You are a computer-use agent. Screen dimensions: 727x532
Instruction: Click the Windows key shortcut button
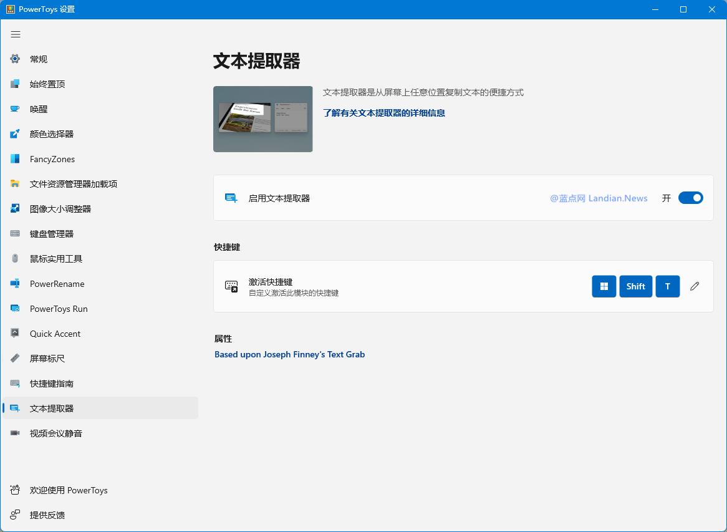[x=604, y=286]
